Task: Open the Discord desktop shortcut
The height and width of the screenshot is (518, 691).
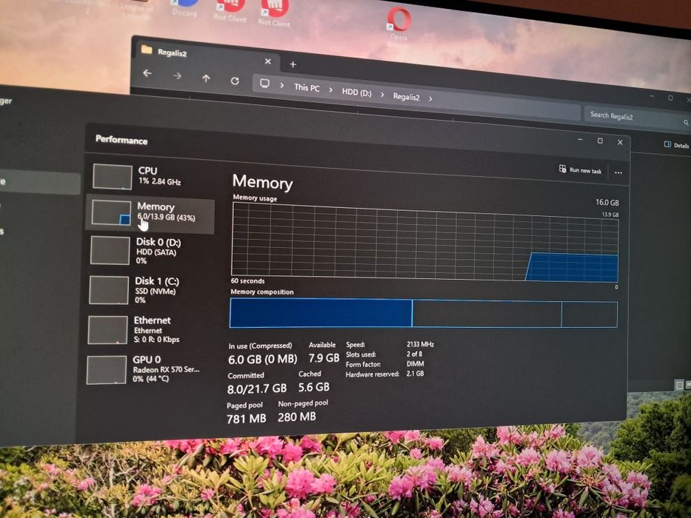Action: [x=185, y=8]
